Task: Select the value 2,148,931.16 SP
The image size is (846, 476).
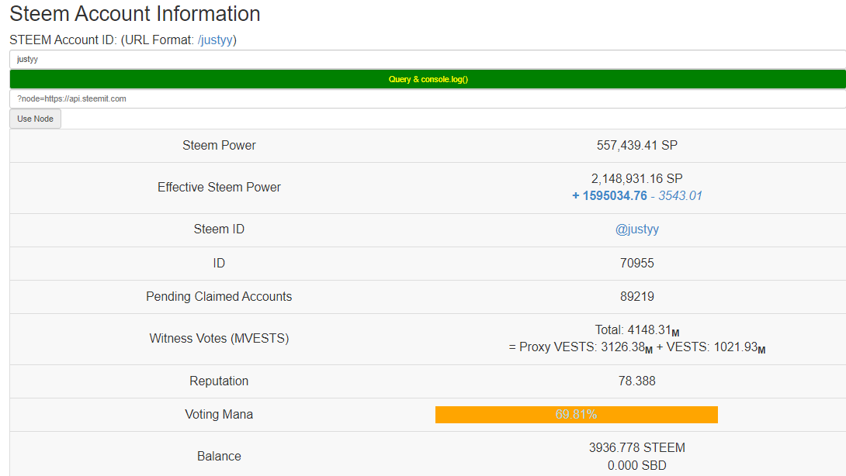Action: (x=636, y=178)
